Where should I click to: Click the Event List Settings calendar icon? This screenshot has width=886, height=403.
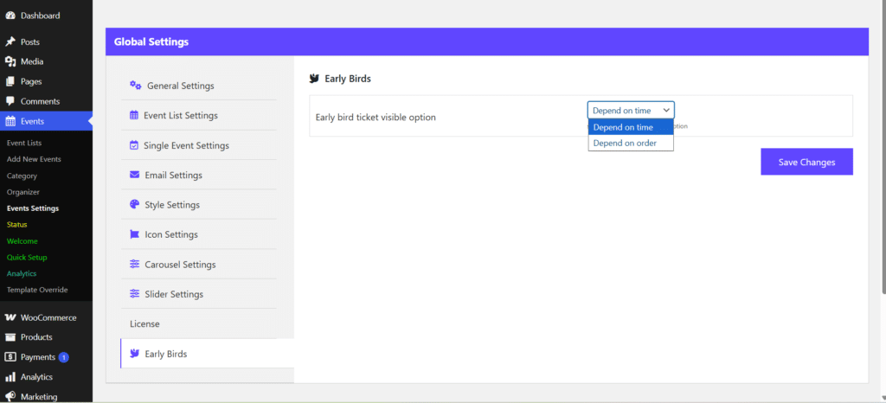pyautogui.click(x=134, y=115)
